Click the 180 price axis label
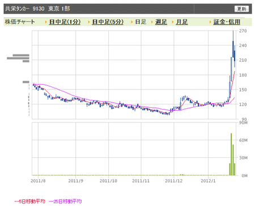Viewport: 272px width, 206px height. 243,75
